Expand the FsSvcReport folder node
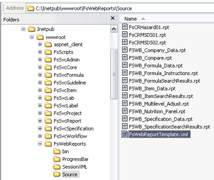This screenshot has width=214, height=180. coord(40,121)
